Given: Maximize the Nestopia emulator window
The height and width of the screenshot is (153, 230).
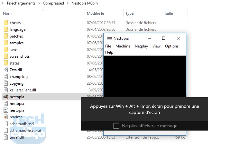Looking at the screenshot, I should (164, 38).
